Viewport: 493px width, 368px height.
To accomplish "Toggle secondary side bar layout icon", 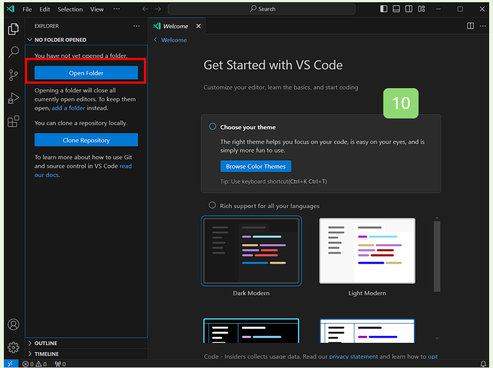I will coord(409,9).
